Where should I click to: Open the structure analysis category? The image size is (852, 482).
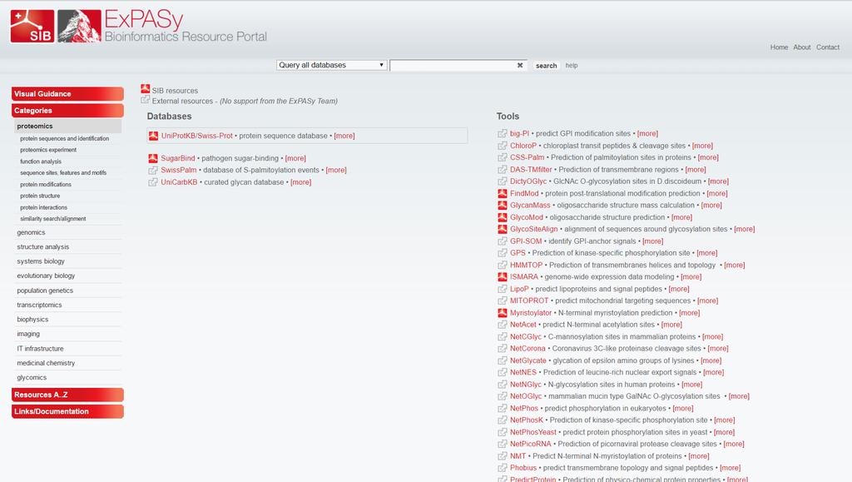[x=43, y=246]
